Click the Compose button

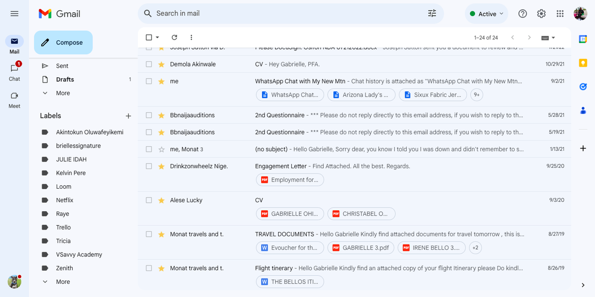click(63, 42)
